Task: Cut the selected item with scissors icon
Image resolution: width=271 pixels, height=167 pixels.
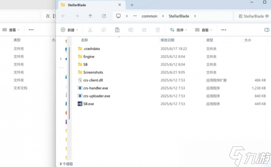Action: pos(90,30)
